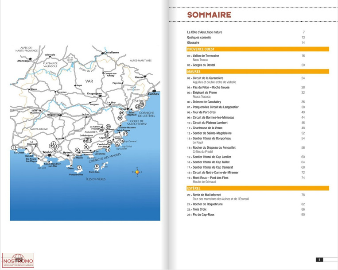Click map marker 20 in the Estérel
Viewport: 338px width, 270px height.
(142, 104)
